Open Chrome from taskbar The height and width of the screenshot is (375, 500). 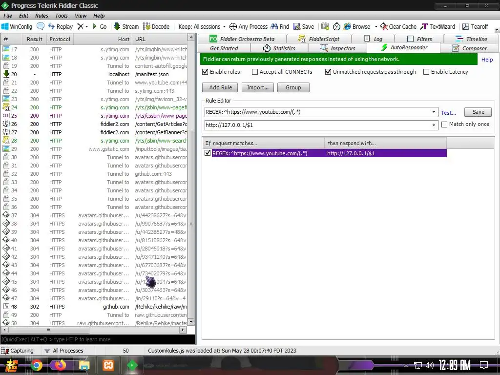click(x=36, y=365)
